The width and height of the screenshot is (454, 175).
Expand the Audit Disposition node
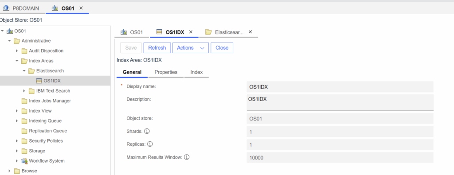(x=17, y=51)
